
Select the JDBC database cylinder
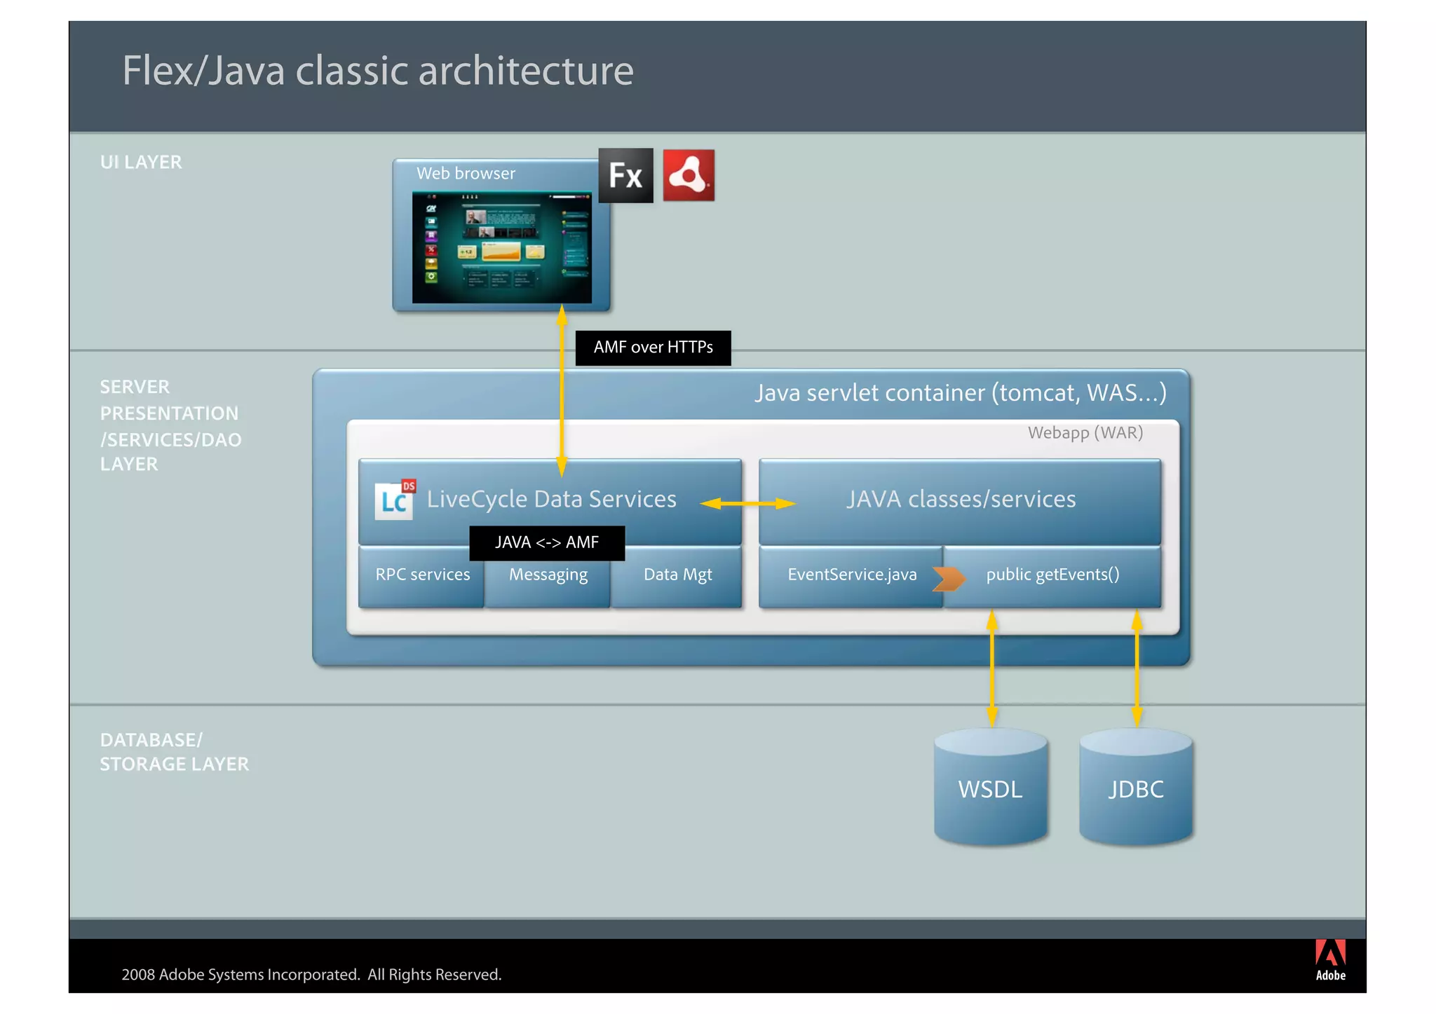pos(1135,788)
